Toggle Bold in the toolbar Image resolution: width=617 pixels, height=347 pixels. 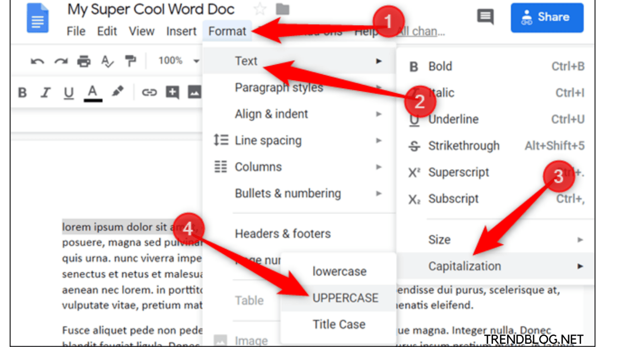pyautogui.click(x=22, y=93)
